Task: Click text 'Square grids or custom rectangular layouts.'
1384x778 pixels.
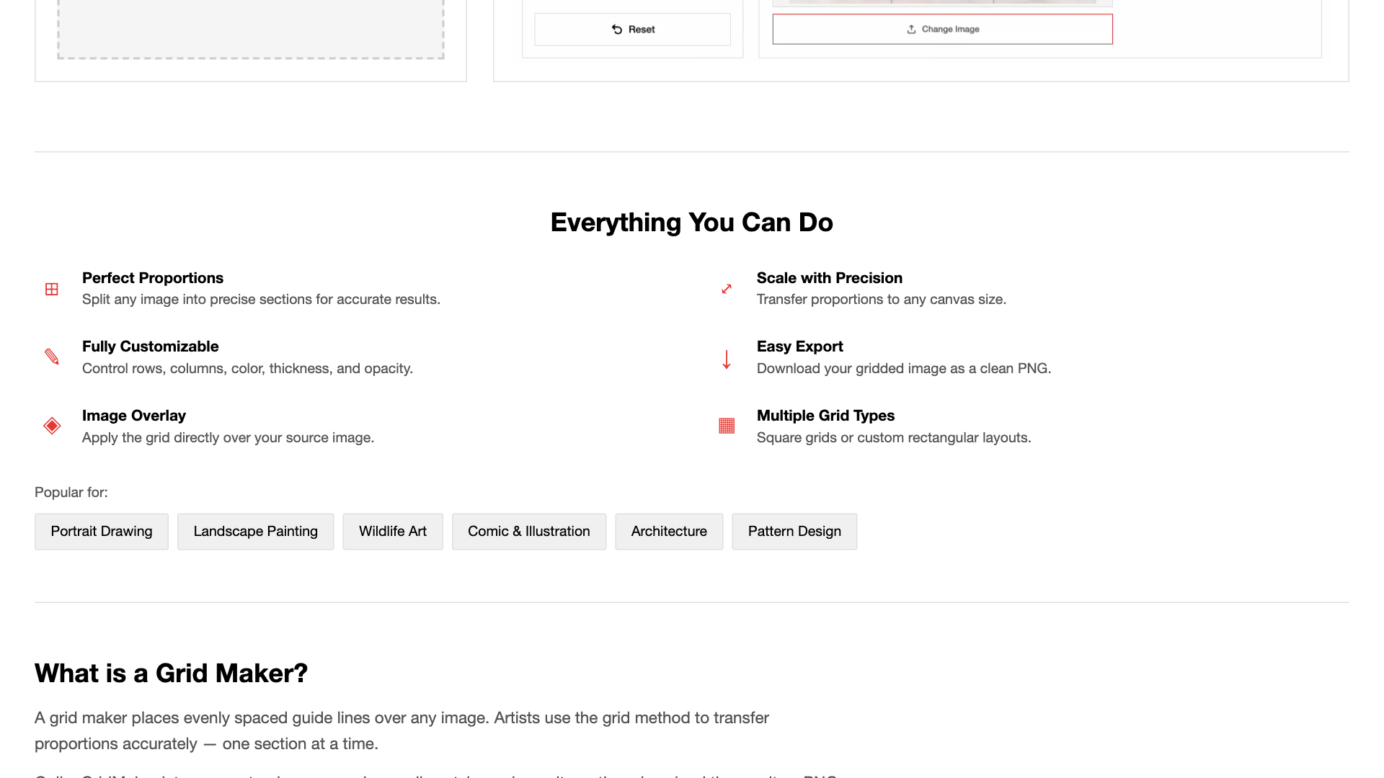Action: (894, 438)
